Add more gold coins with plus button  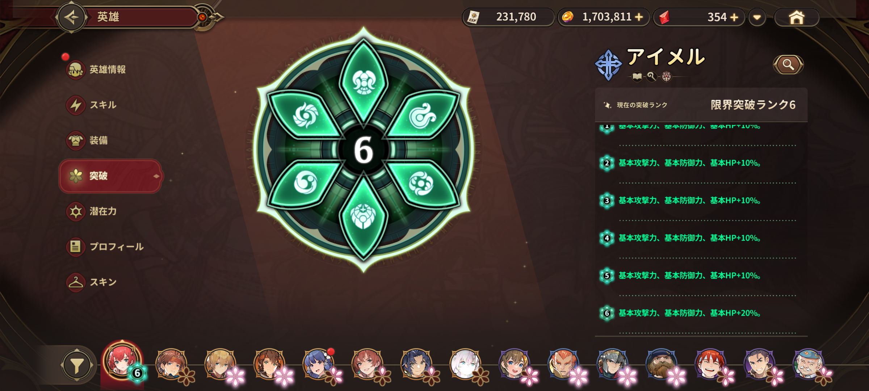[639, 17]
